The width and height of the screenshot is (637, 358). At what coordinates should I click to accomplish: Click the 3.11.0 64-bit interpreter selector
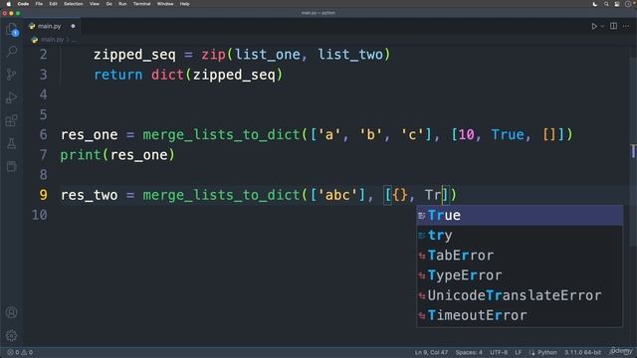coord(582,352)
